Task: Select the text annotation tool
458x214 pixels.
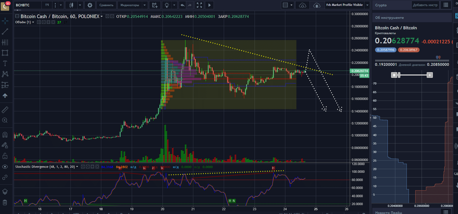Action: click(5, 63)
